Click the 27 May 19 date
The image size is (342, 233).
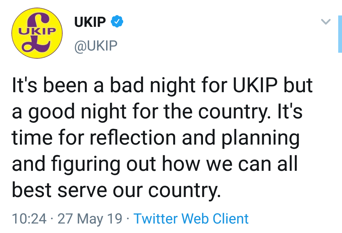90,219
